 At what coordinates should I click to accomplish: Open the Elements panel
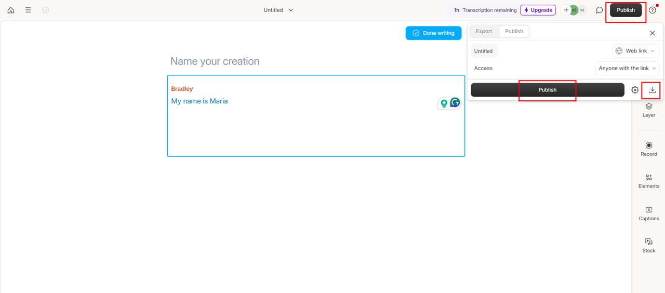click(649, 181)
